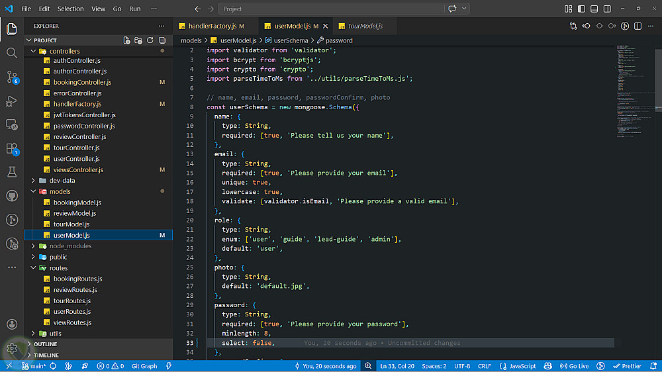This screenshot has height=372, width=662.
Task: Open the Source Control view
Action: 12,77
